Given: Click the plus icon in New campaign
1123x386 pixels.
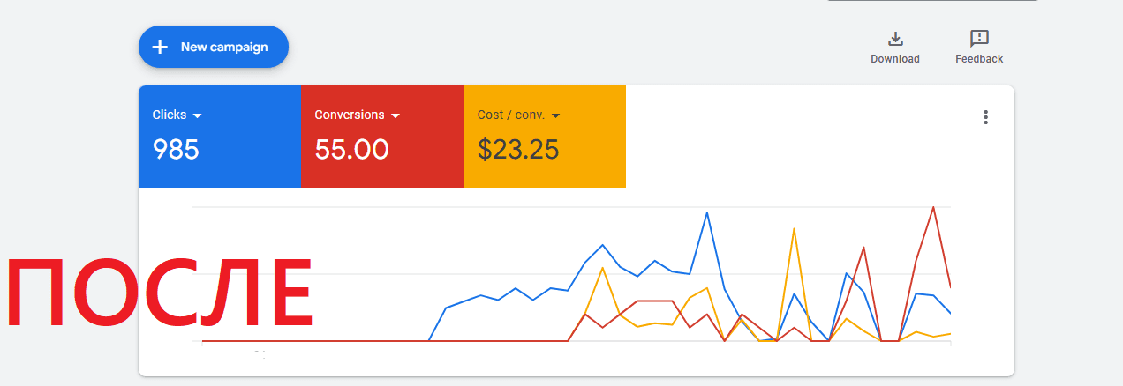Looking at the screenshot, I should [160, 47].
